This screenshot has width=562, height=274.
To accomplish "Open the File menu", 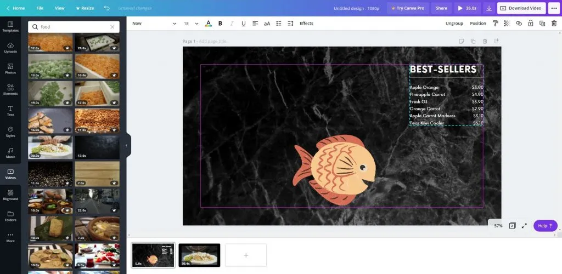I will coord(40,8).
